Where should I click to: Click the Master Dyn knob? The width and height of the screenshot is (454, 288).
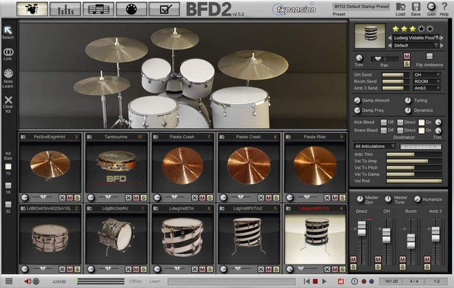click(x=360, y=199)
